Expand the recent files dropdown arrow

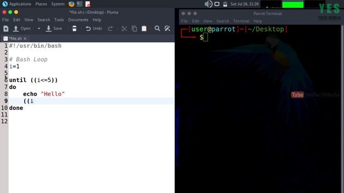39,28
